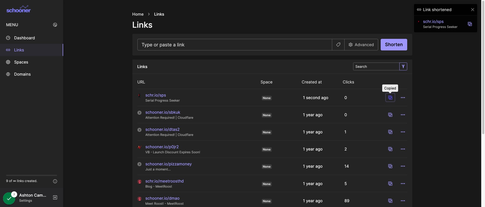Open more options for schooner.io/pizzamoney
This screenshot has height=207, width=485.
point(403,166)
